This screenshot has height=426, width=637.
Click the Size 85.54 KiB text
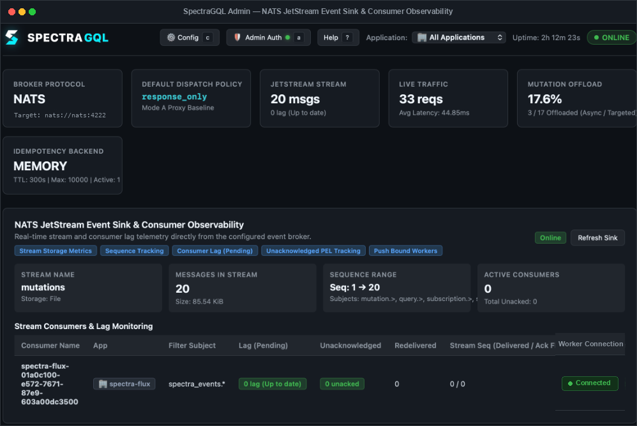[199, 302]
